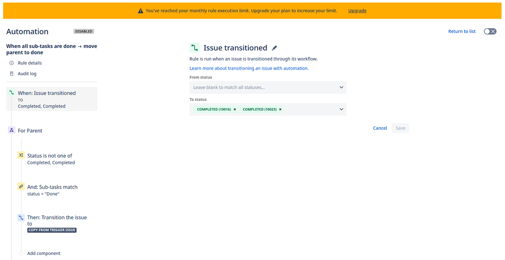The width and height of the screenshot is (505, 260).
Task: Click the green trigger icon in sidebar
Action: point(12,93)
